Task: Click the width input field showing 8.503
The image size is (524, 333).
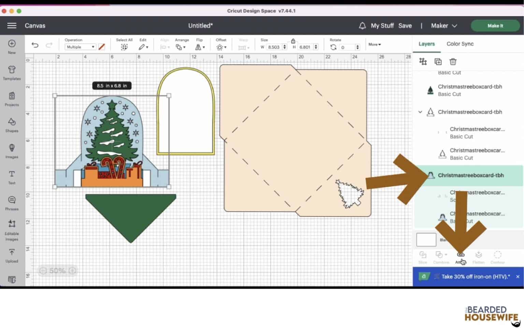Action: click(274, 47)
